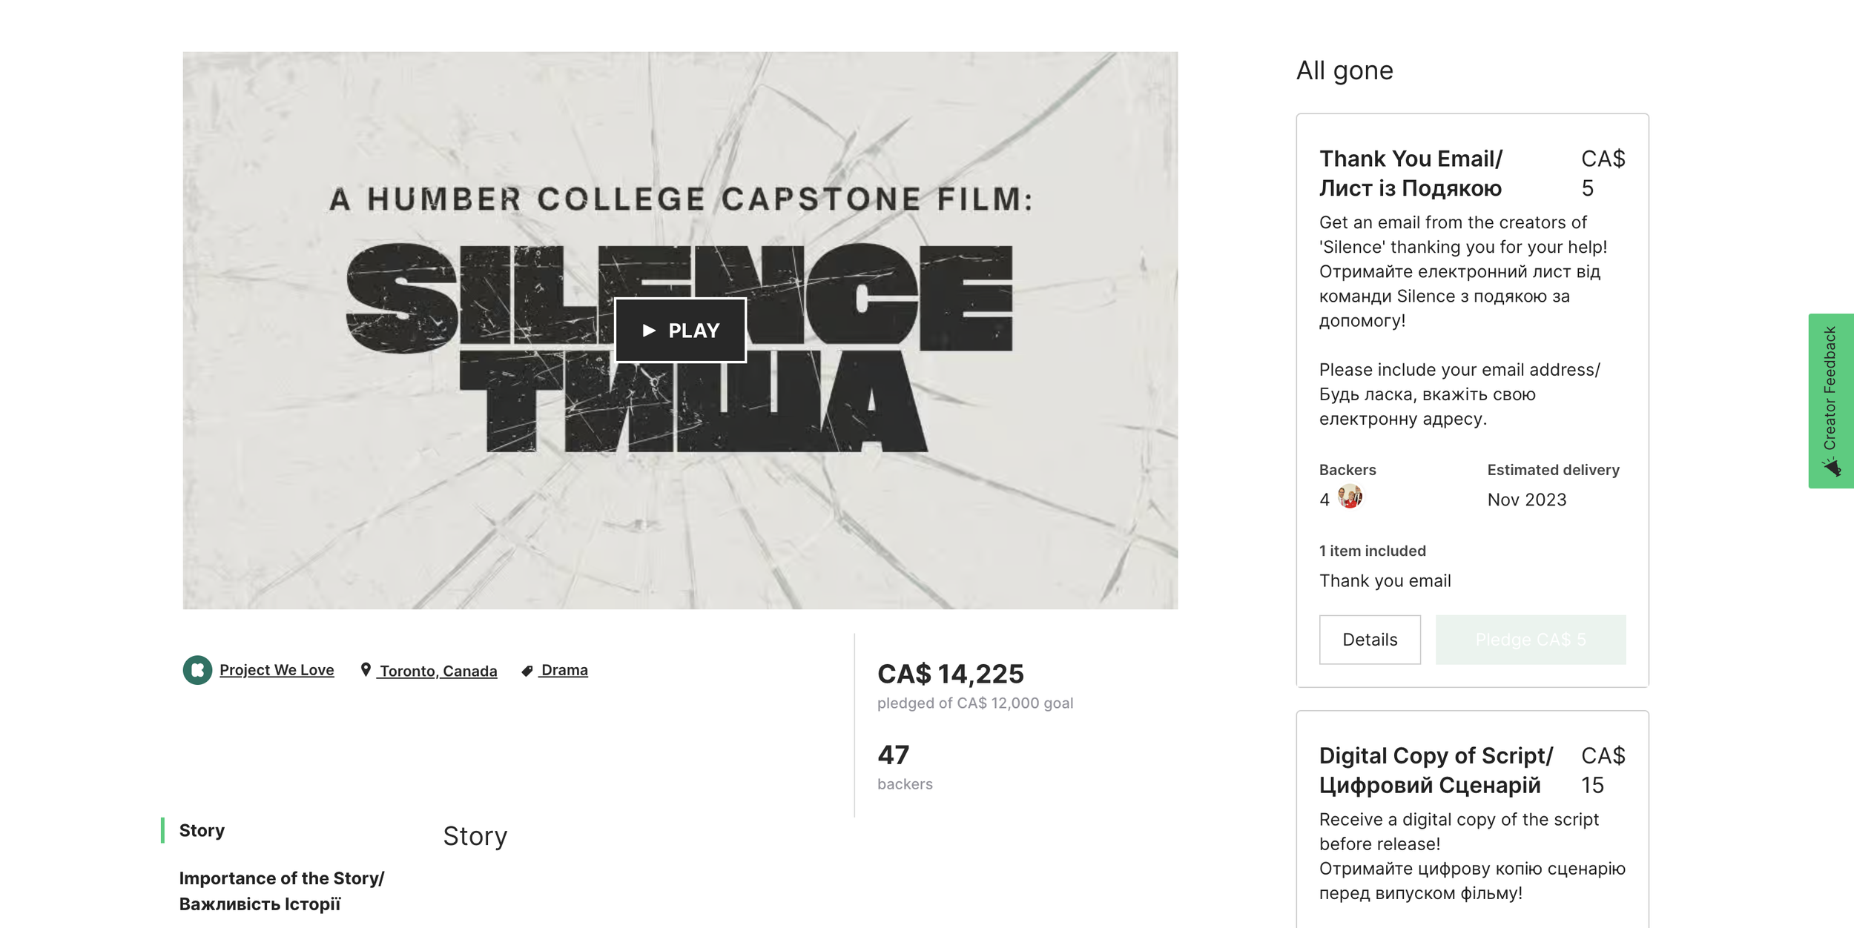Select Story in the side navigation
The height and width of the screenshot is (928, 1854).
(202, 830)
